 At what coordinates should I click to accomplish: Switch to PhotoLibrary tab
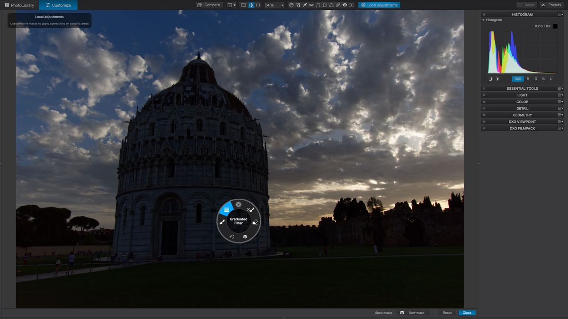point(19,5)
